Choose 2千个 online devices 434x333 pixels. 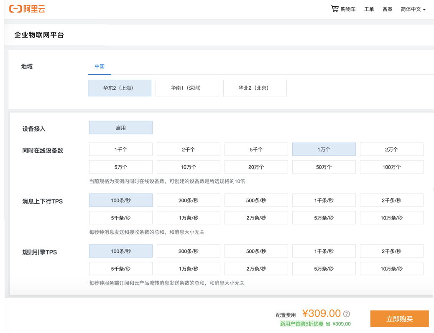pyautogui.click(x=189, y=149)
